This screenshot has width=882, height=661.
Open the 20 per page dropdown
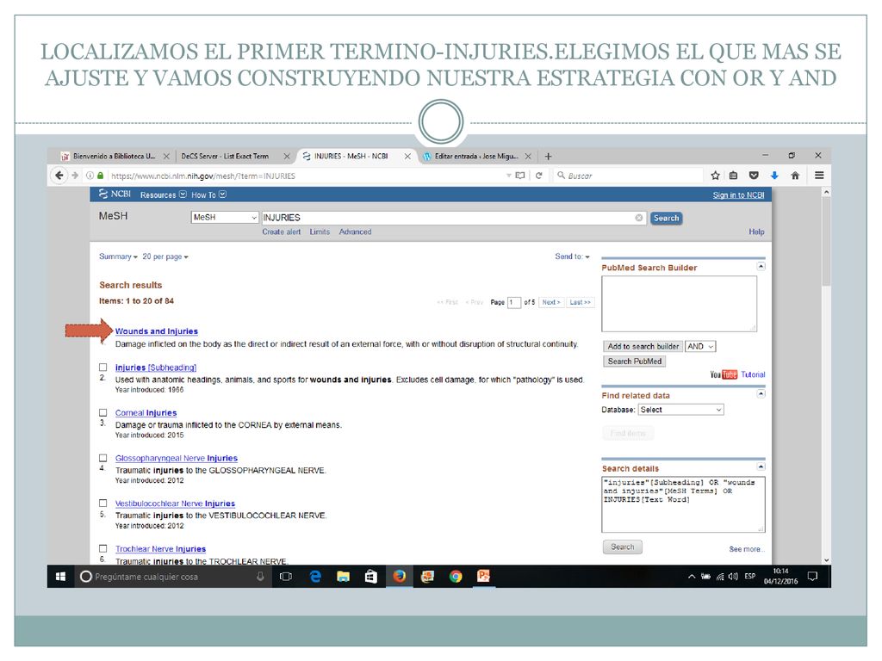click(165, 256)
